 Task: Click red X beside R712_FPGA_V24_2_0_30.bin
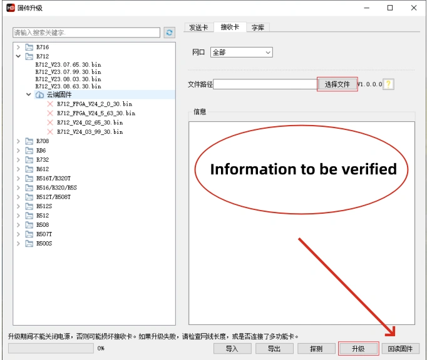[50, 104]
